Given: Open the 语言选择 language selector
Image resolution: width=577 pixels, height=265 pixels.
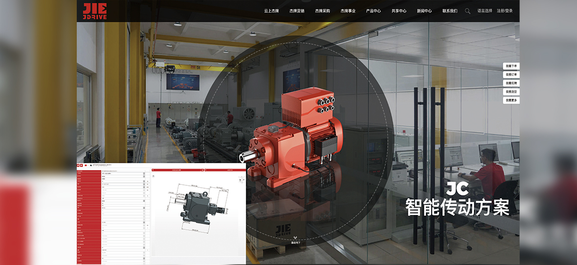Looking at the screenshot, I should tap(485, 11).
